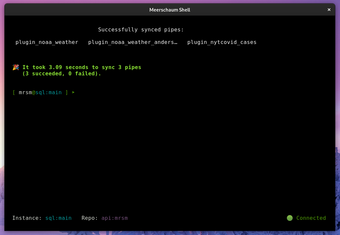
Task: Click the '(3 succeeded, 0 failed).' line
Action: [x=62, y=74]
